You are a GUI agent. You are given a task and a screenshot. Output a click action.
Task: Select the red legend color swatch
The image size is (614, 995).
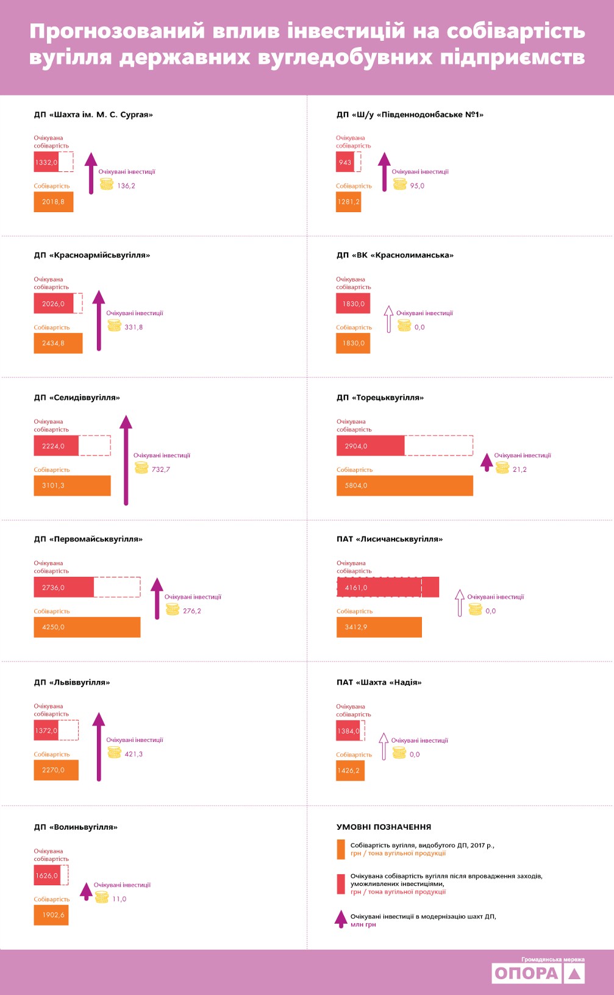(x=341, y=883)
